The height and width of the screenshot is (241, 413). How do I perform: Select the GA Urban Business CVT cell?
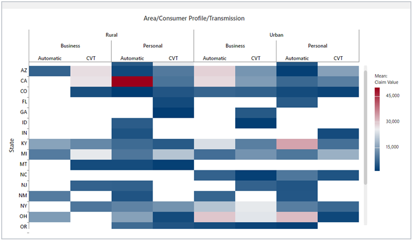pos(255,112)
